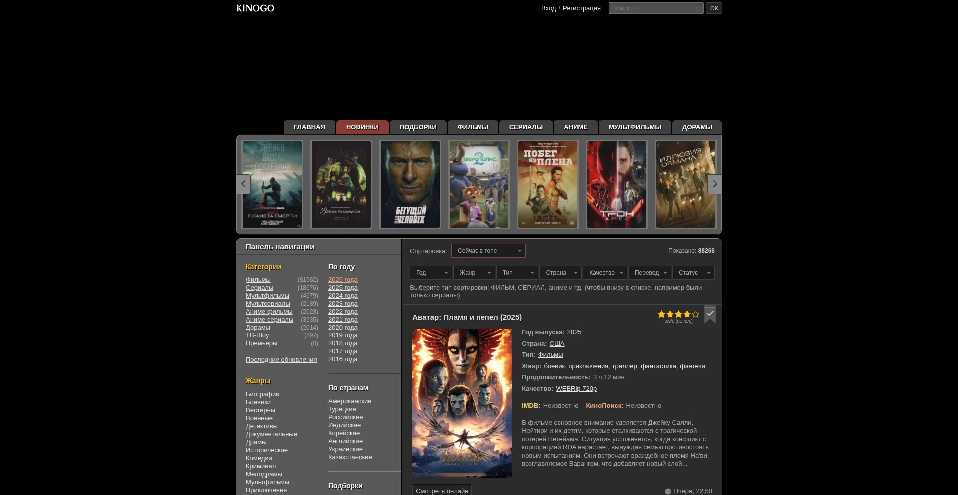Image resolution: width=958 pixels, height=495 pixels.
Task: Click the first rating star for Avatar
Action: pyautogui.click(x=661, y=314)
